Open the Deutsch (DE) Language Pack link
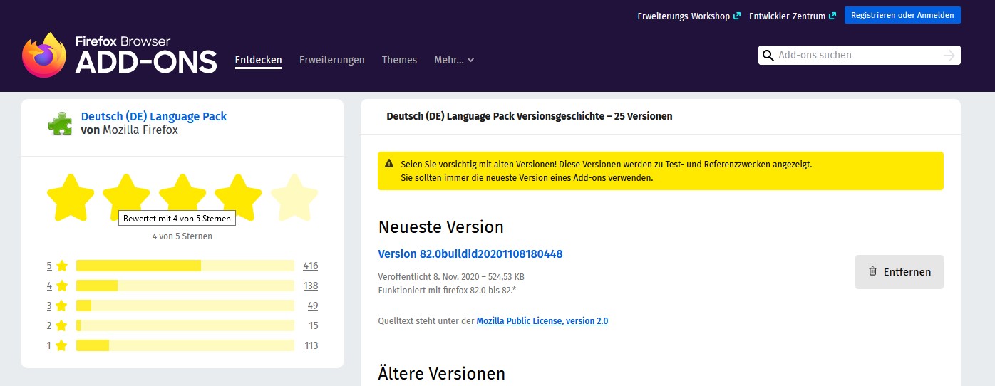This screenshot has height=386, width=995. click(154, 116)
